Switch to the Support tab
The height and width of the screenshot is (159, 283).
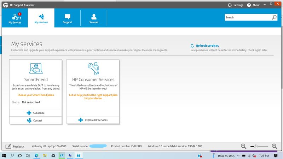click(67, 18)
